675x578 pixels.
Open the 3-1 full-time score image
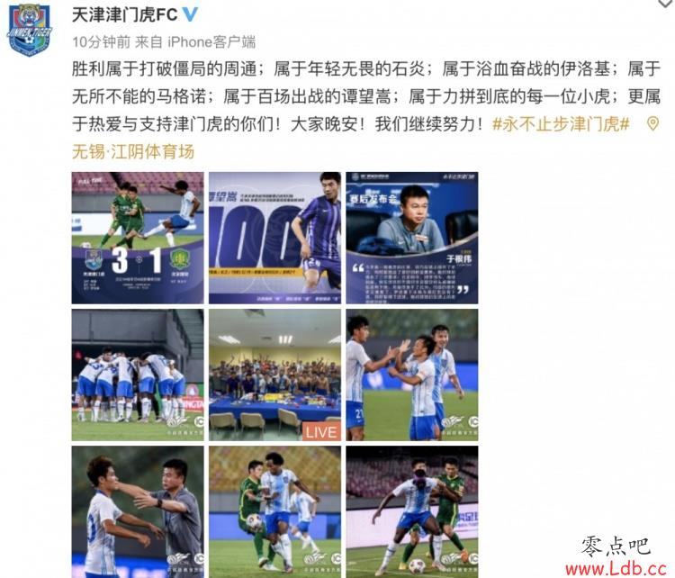click(x=138, y=238)
